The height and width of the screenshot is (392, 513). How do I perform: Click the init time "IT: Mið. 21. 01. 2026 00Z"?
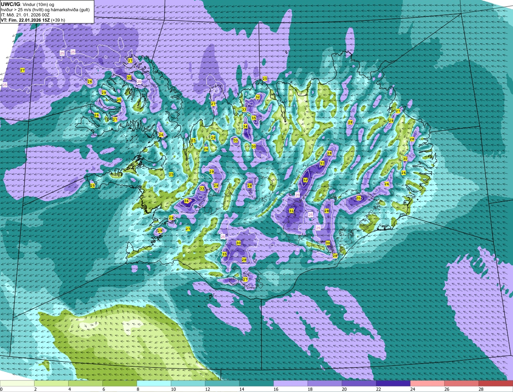pyautogui.click(x=25, y=14)
